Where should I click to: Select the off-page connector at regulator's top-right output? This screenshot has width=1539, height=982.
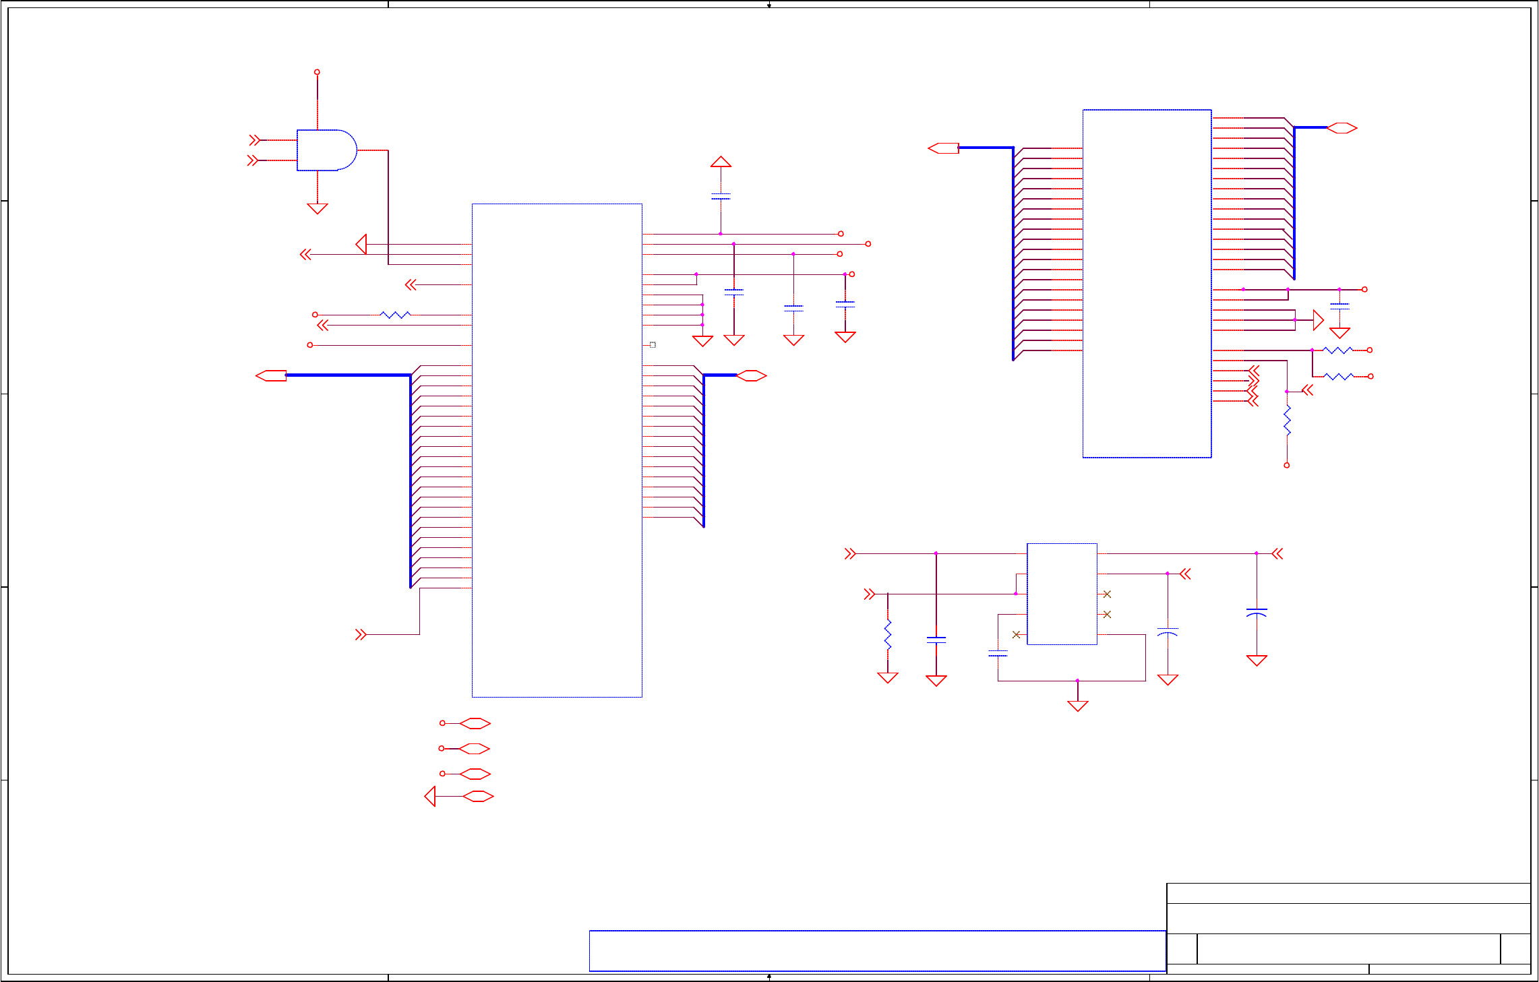pyautogui.click(x=1277, y=554)
